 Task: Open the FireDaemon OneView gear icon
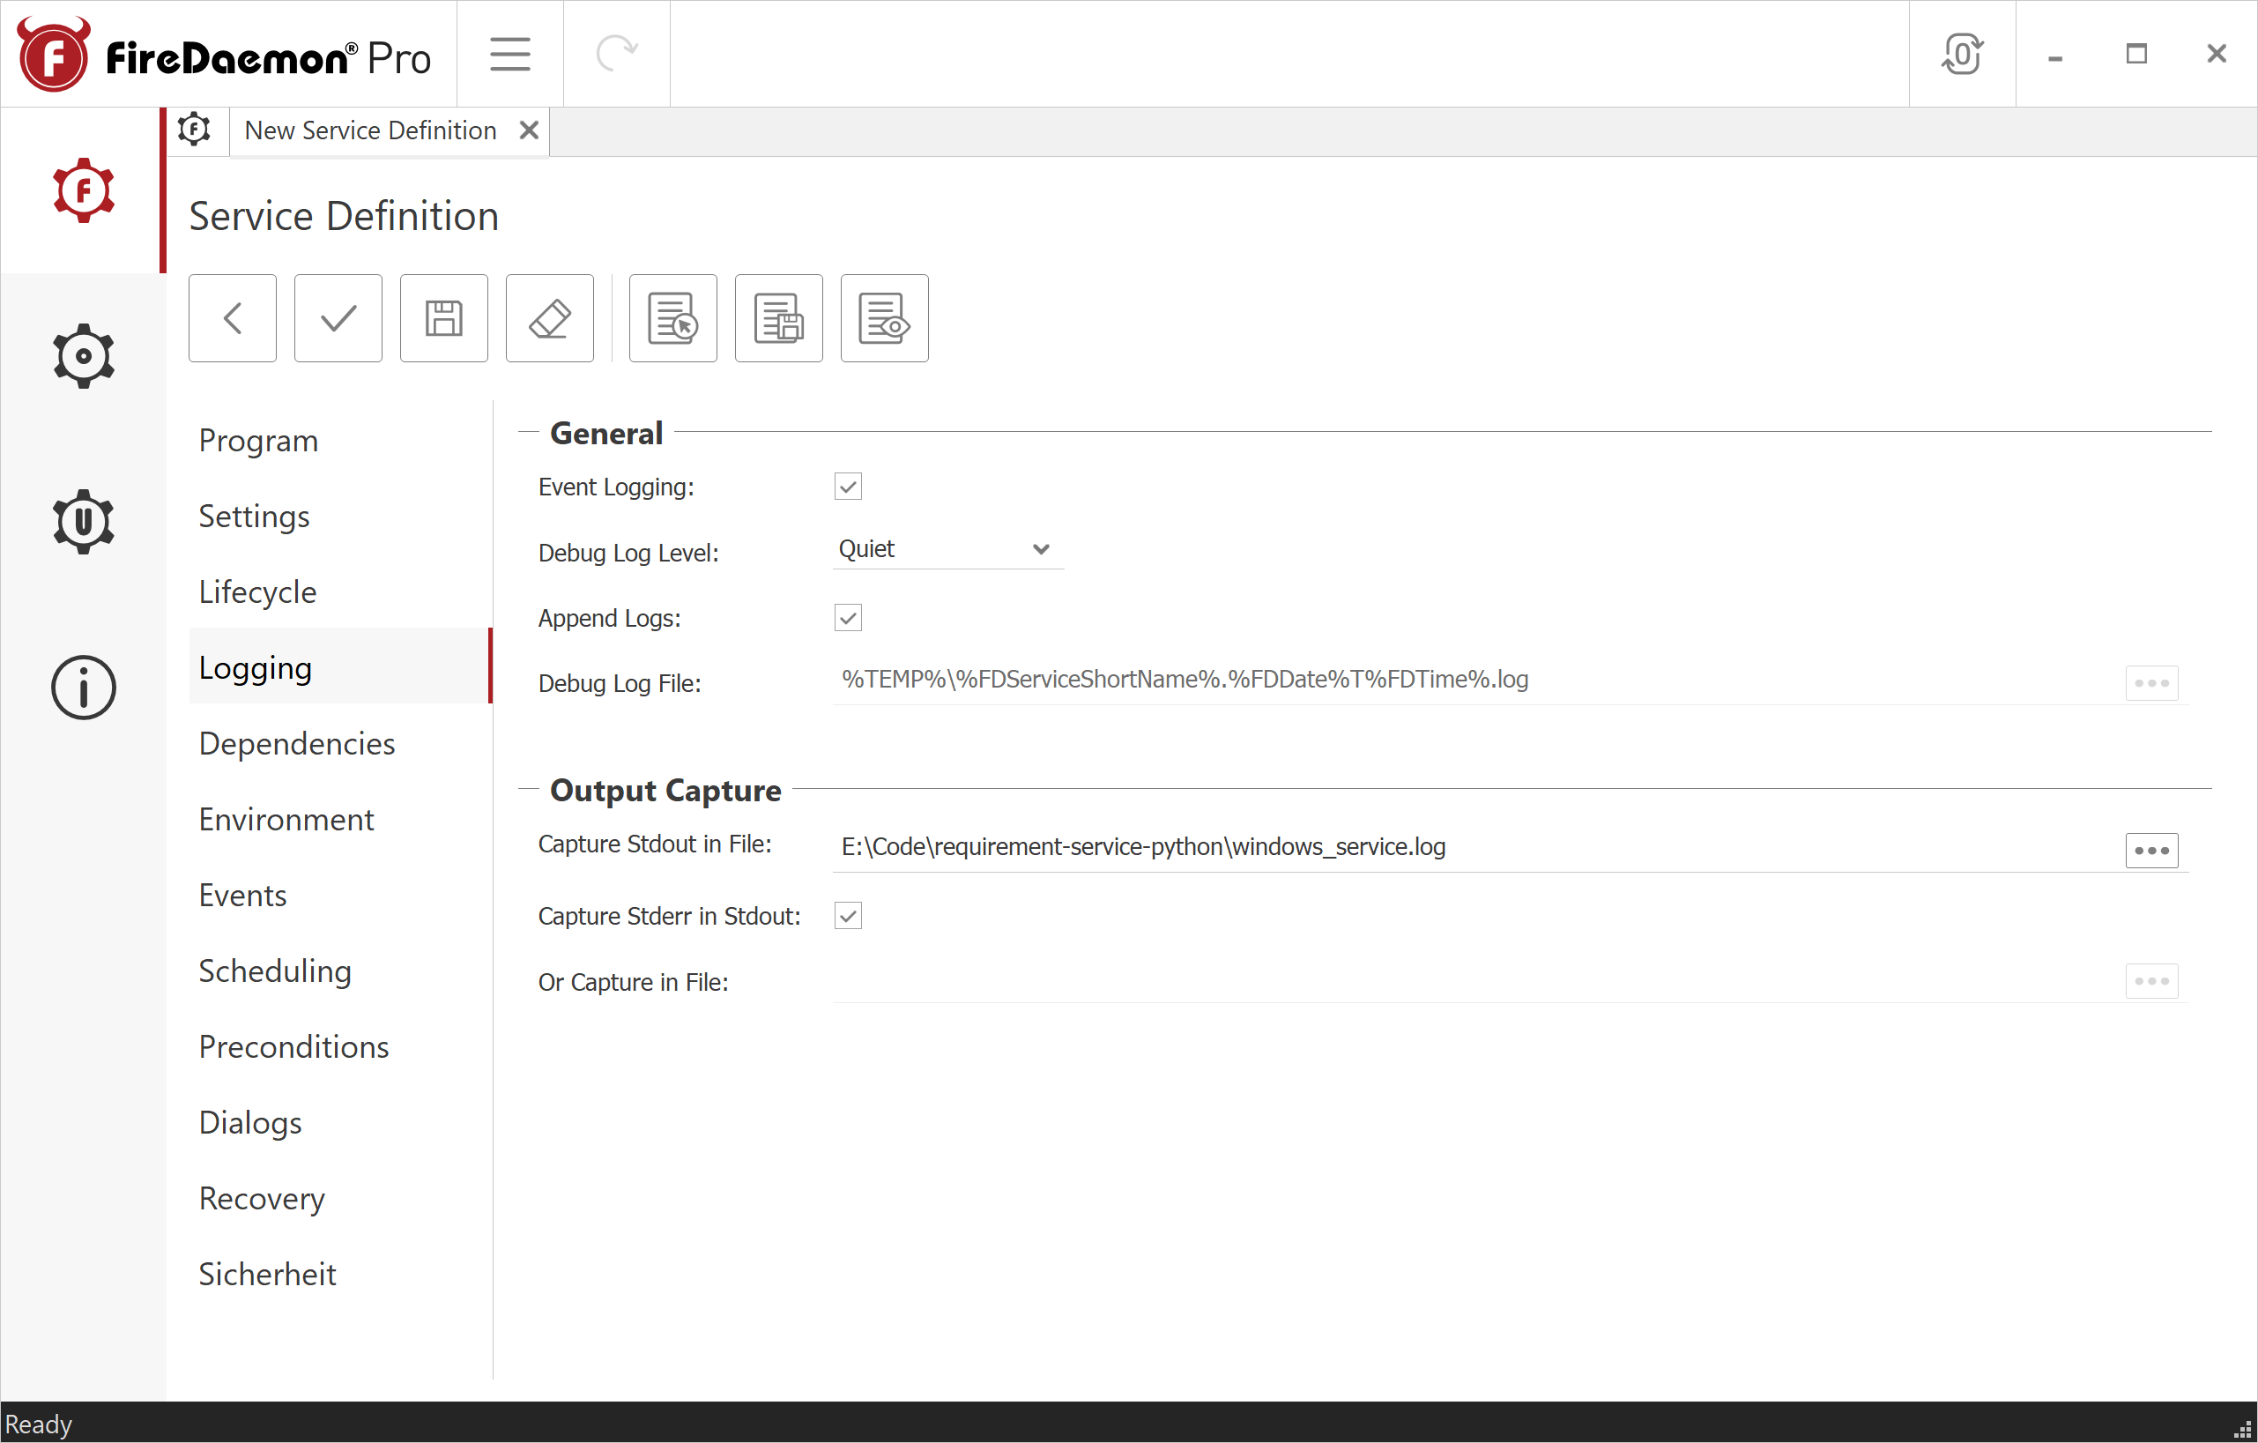pos(84,522)
